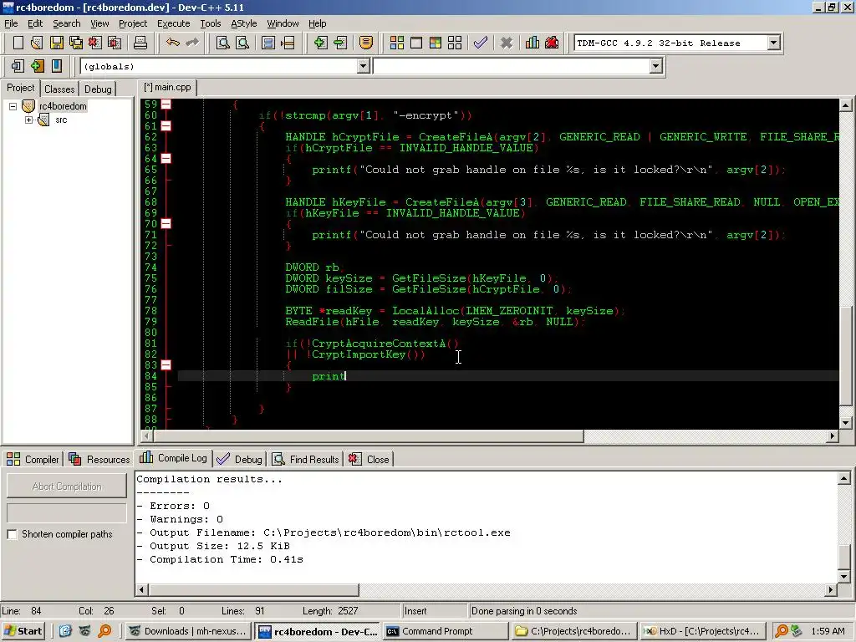Open the Find Results bottom tab
The height and width of the screenshot is (642, 856).
coord(306,459)
